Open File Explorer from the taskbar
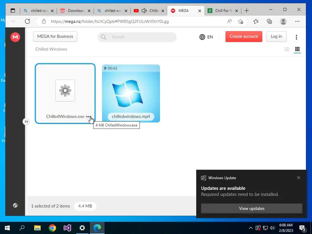This screenshot has width=312, height=234. (37, 228)
